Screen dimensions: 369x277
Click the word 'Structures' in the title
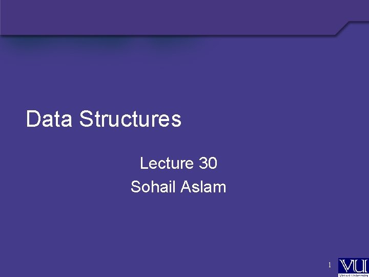pos(130,119)
